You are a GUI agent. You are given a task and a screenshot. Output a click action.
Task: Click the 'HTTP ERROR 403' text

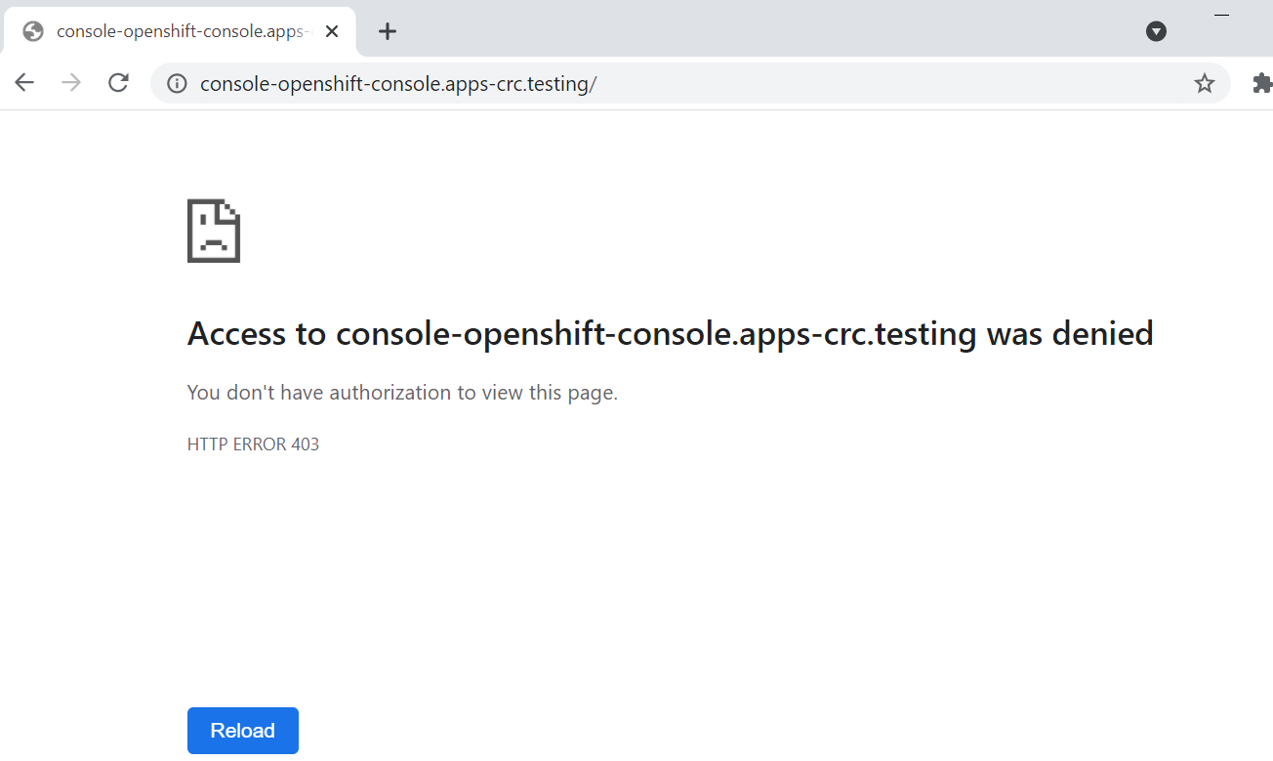point(253,444)
